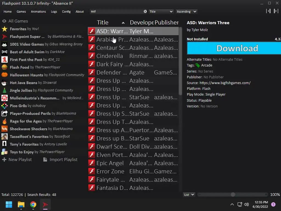Click the blue Download button
The width and height of the screenshot is (281, 211).
click(x=234, y=48)
